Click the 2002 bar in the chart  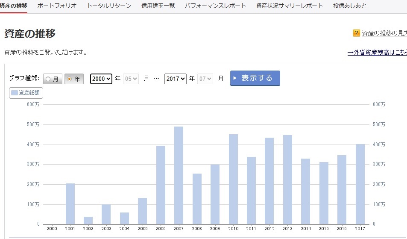click(x=88, y=220)
